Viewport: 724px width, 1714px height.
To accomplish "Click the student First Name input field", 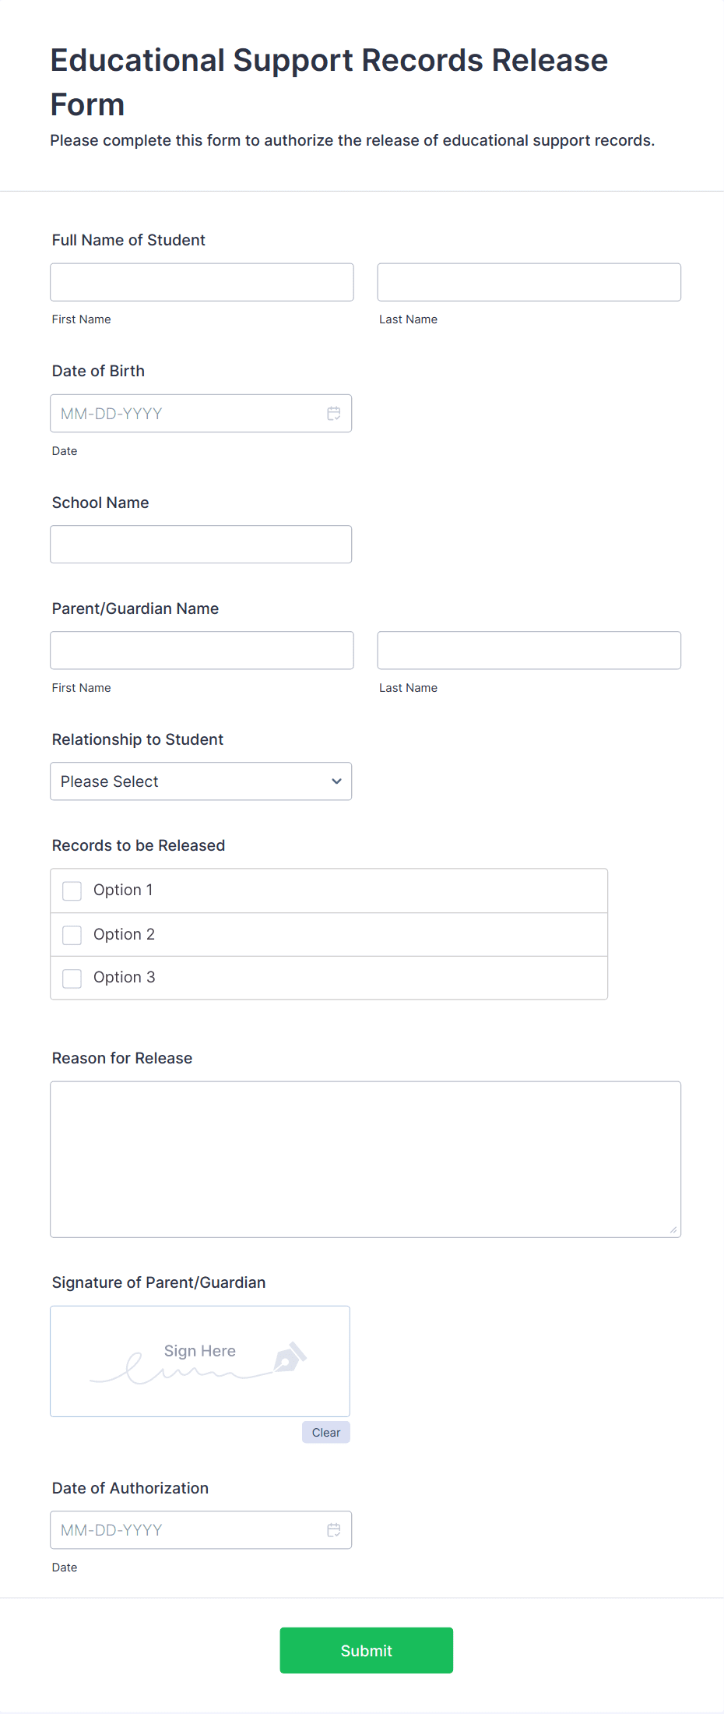I will pos(201,282).
